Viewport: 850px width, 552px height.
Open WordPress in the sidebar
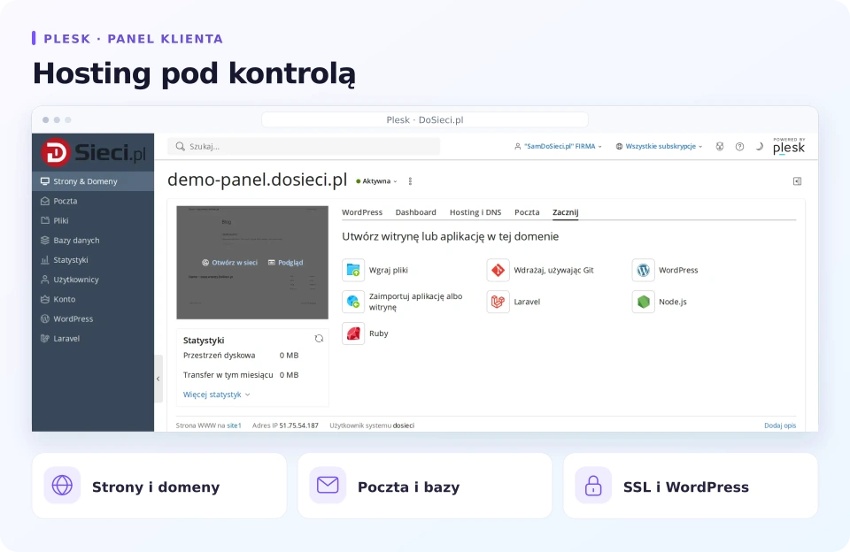pyautogui.click(x=93, y=318)
